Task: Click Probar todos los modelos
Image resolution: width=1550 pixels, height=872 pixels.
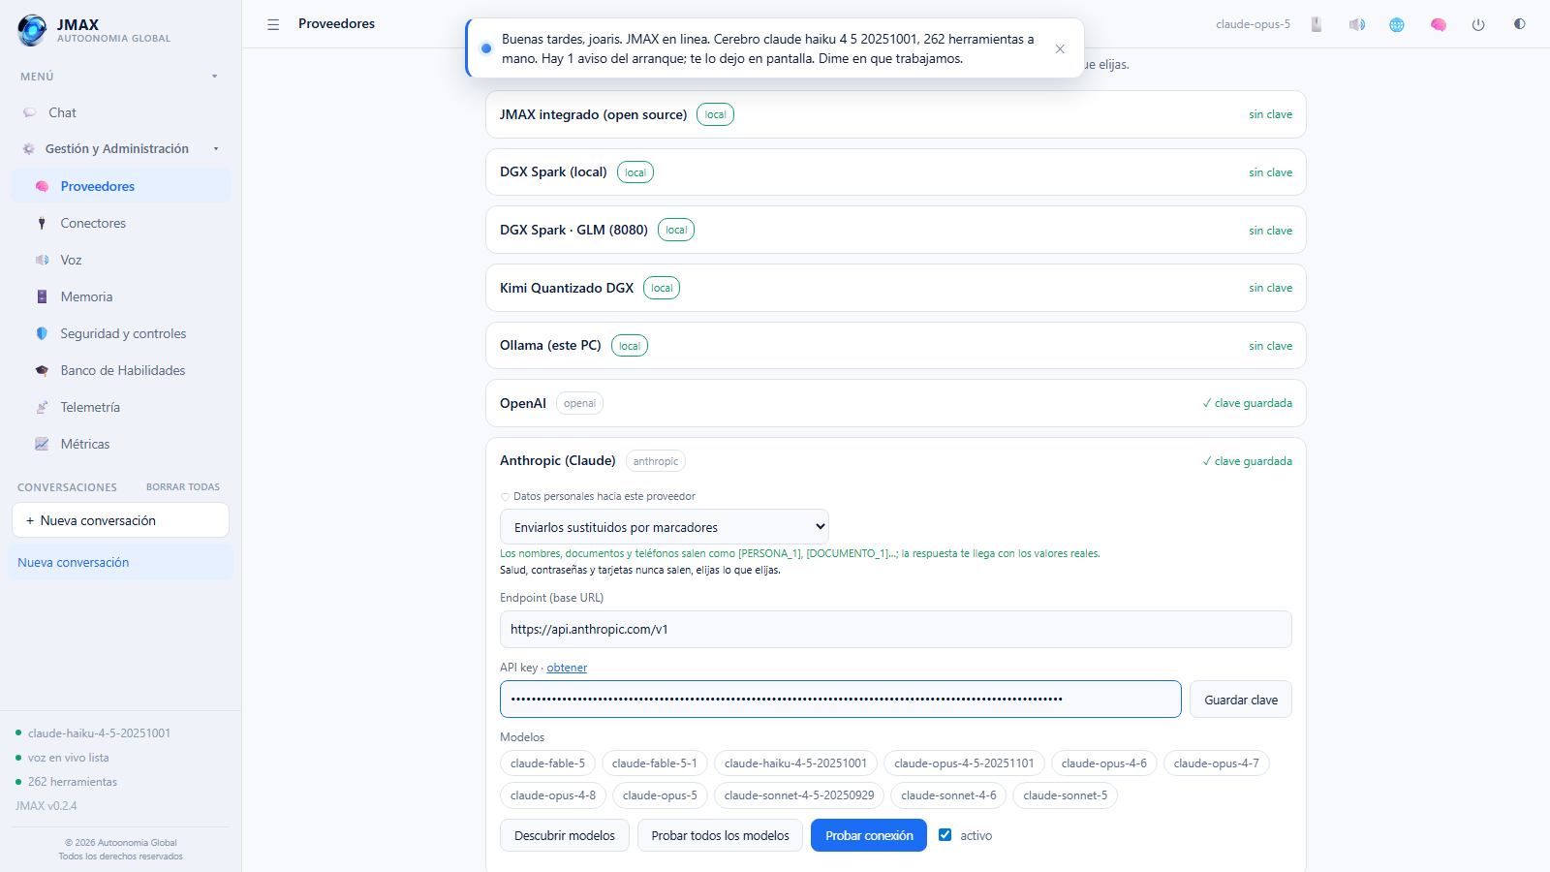Action: tap(720, 835)
